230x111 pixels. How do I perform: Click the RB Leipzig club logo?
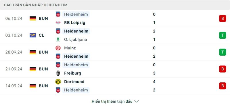tap(58, 23)
